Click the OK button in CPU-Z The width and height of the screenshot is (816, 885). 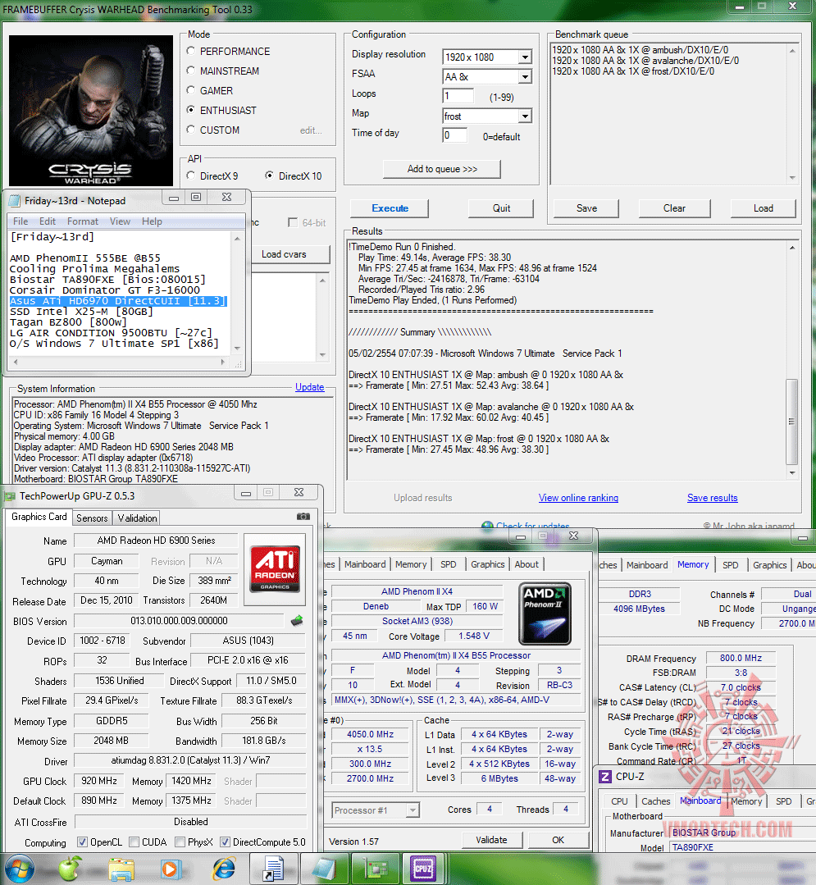[x=558, y=840]
